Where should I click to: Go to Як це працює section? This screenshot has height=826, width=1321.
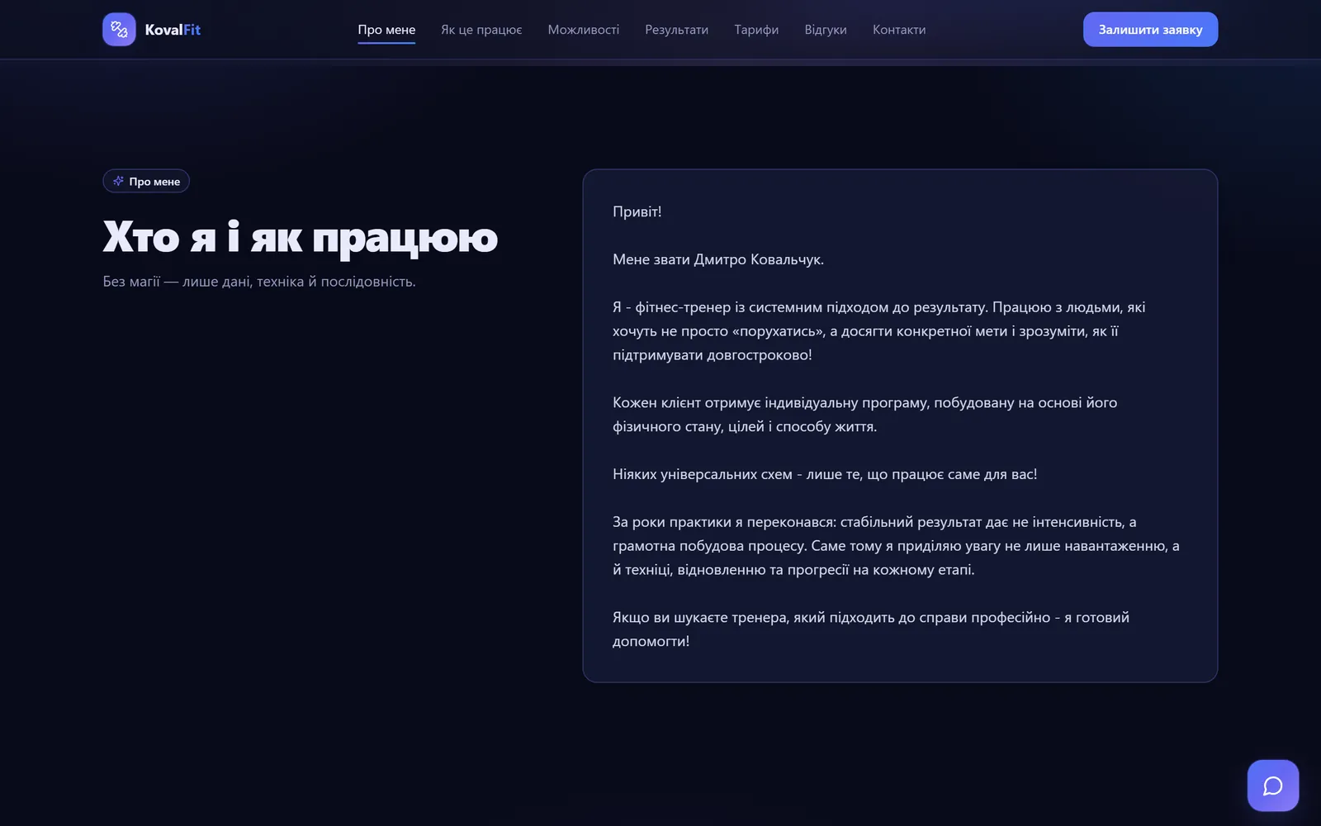[x=481, y=30]
